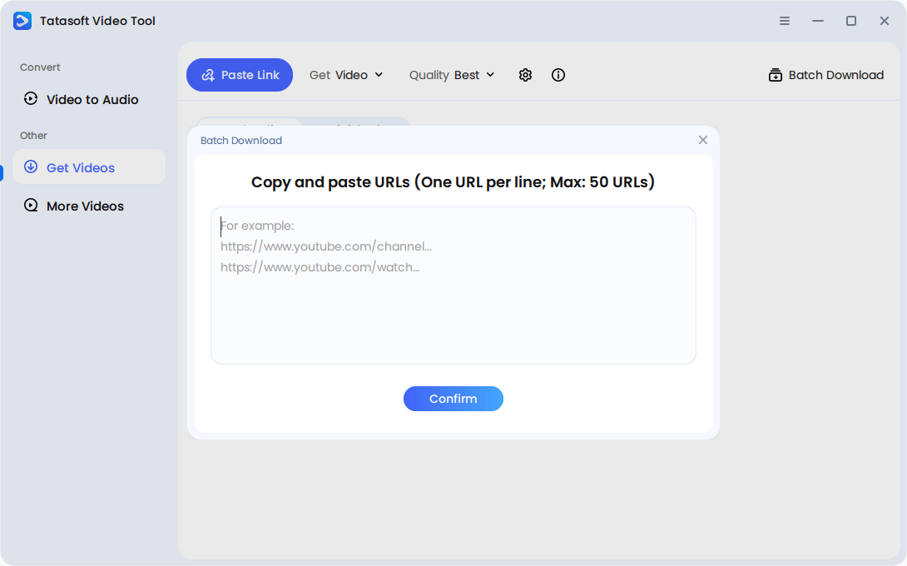Close the Batch Download dialog
This screenshot has height=566, width=907.
pos(703,140)
